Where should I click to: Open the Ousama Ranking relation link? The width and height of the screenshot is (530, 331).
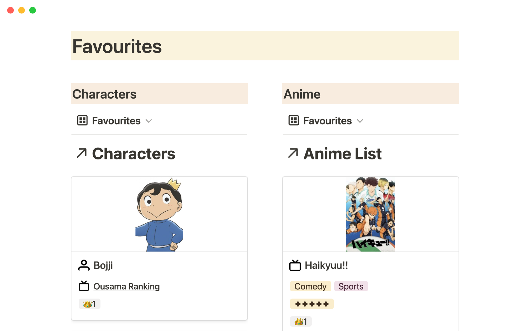(126, 286)
